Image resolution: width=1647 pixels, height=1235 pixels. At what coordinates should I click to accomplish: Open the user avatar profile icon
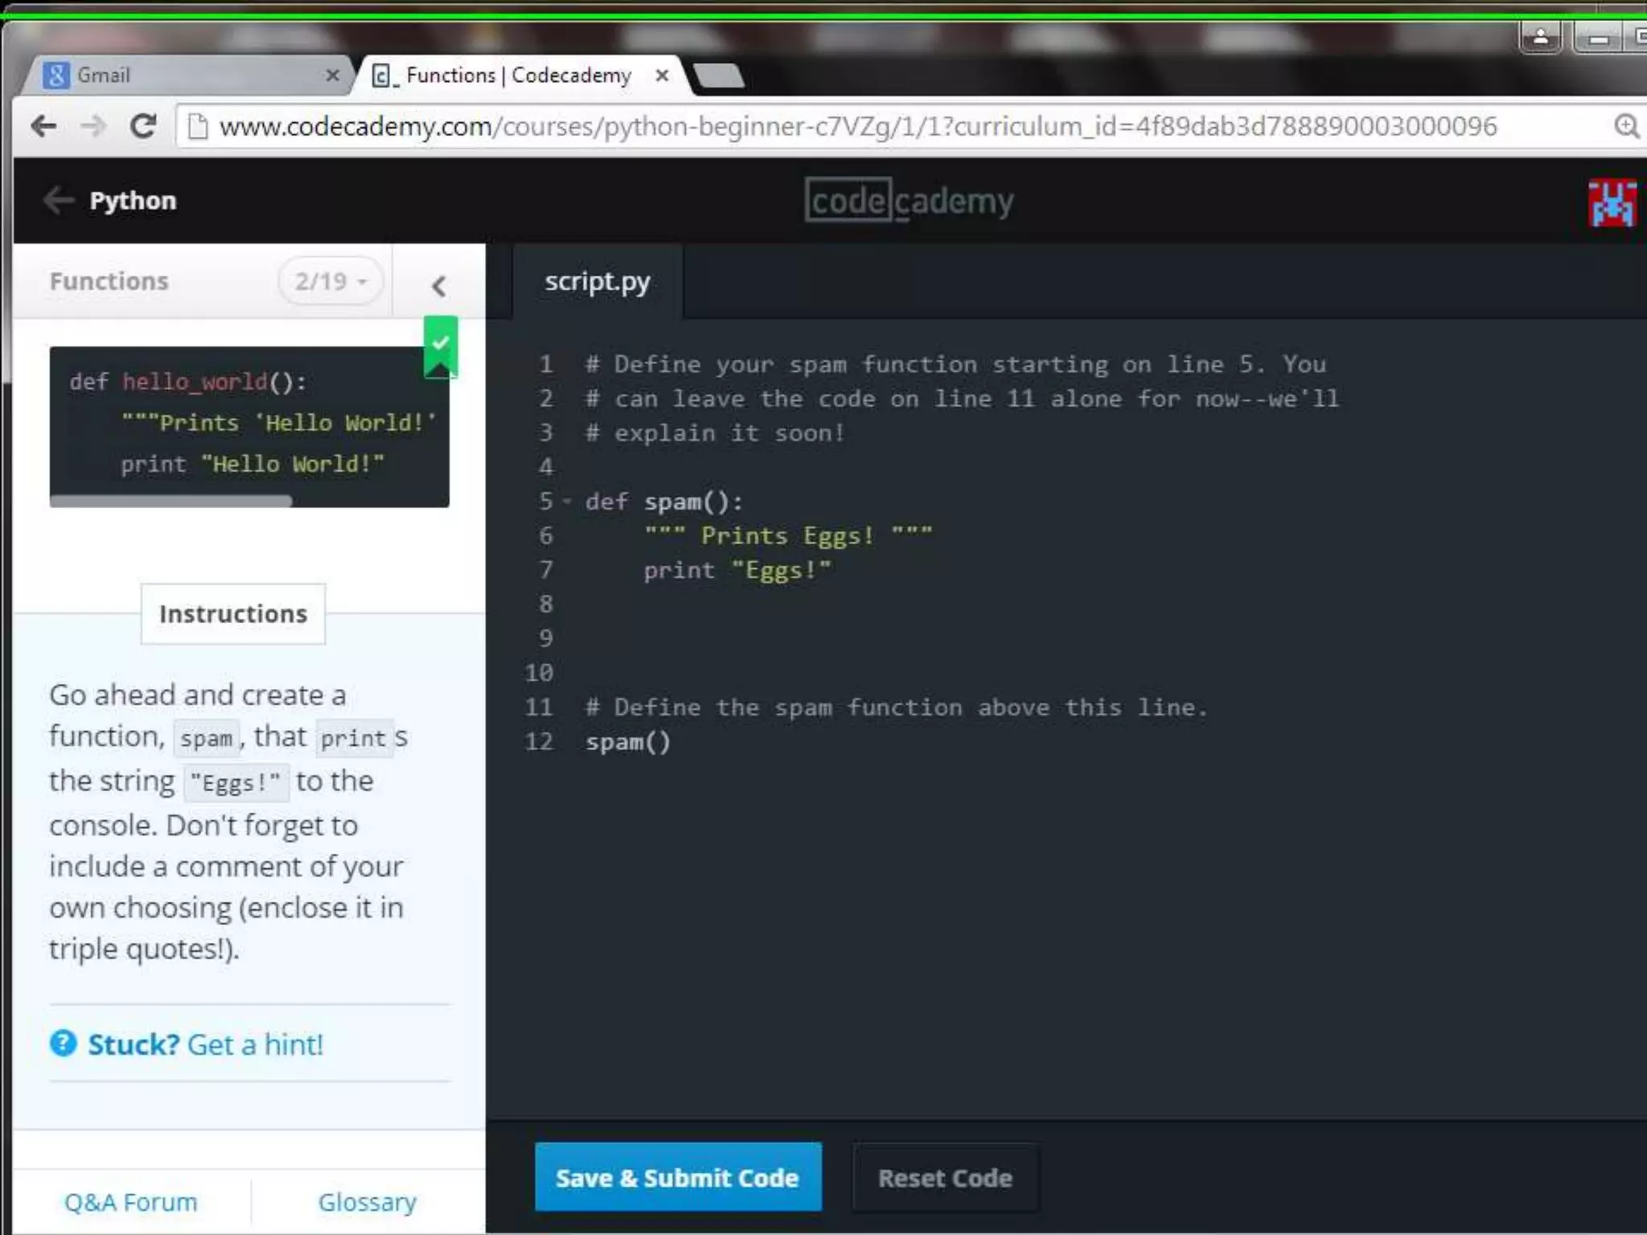[x=1612, y=203]
